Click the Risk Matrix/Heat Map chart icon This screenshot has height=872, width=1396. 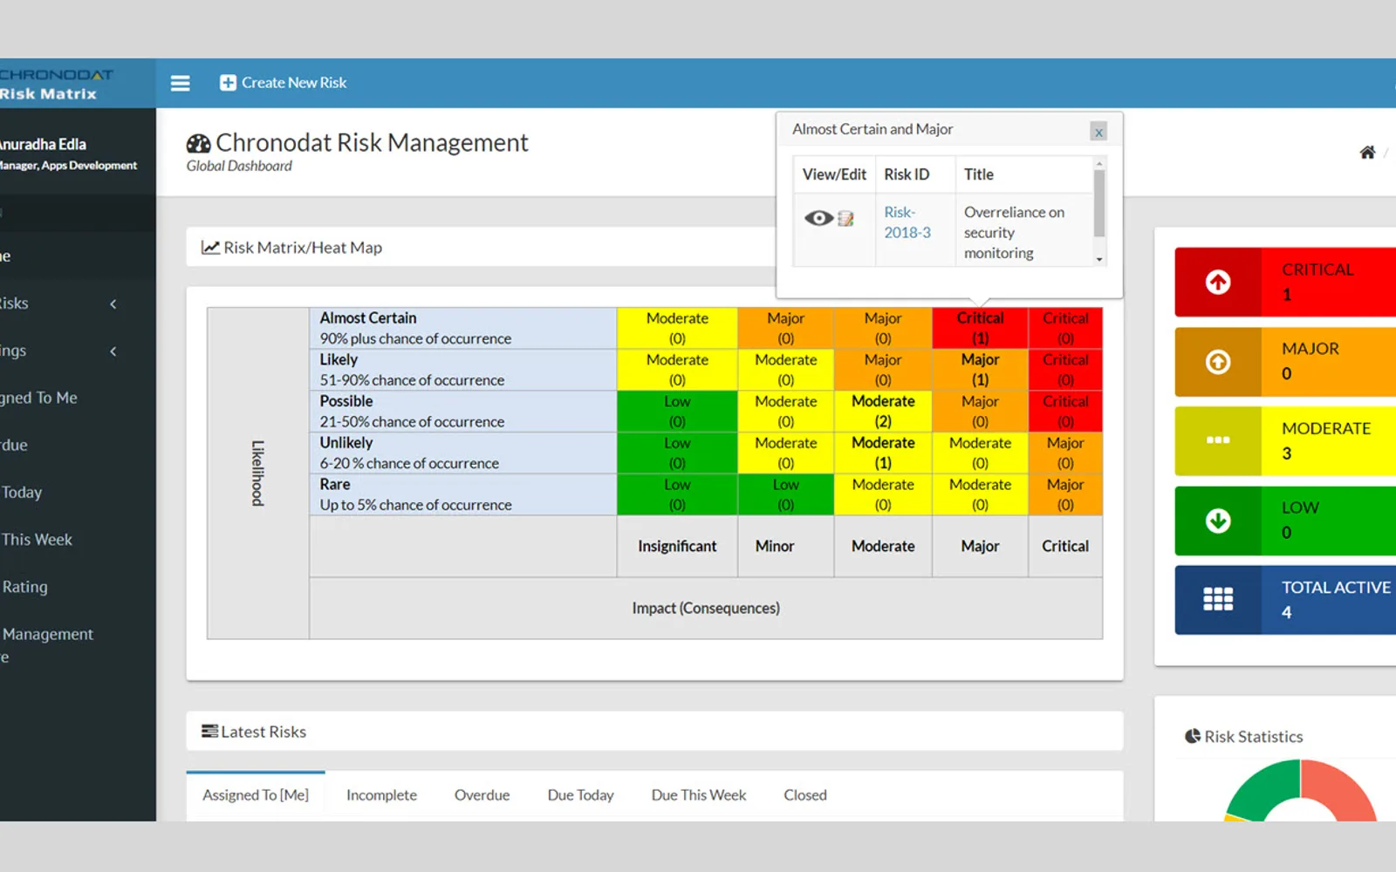coord(210,248)
